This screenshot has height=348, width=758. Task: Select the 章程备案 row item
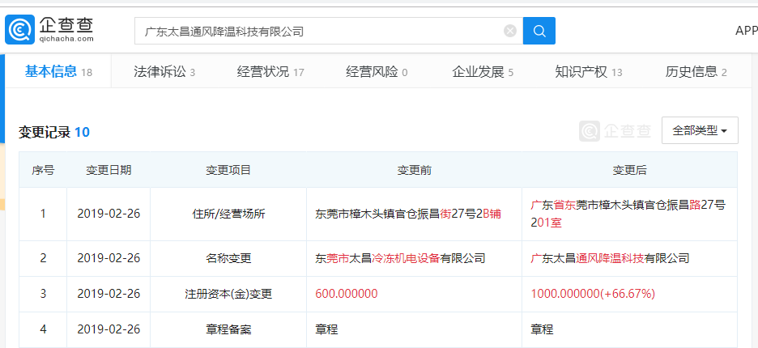tap(228, 329)
